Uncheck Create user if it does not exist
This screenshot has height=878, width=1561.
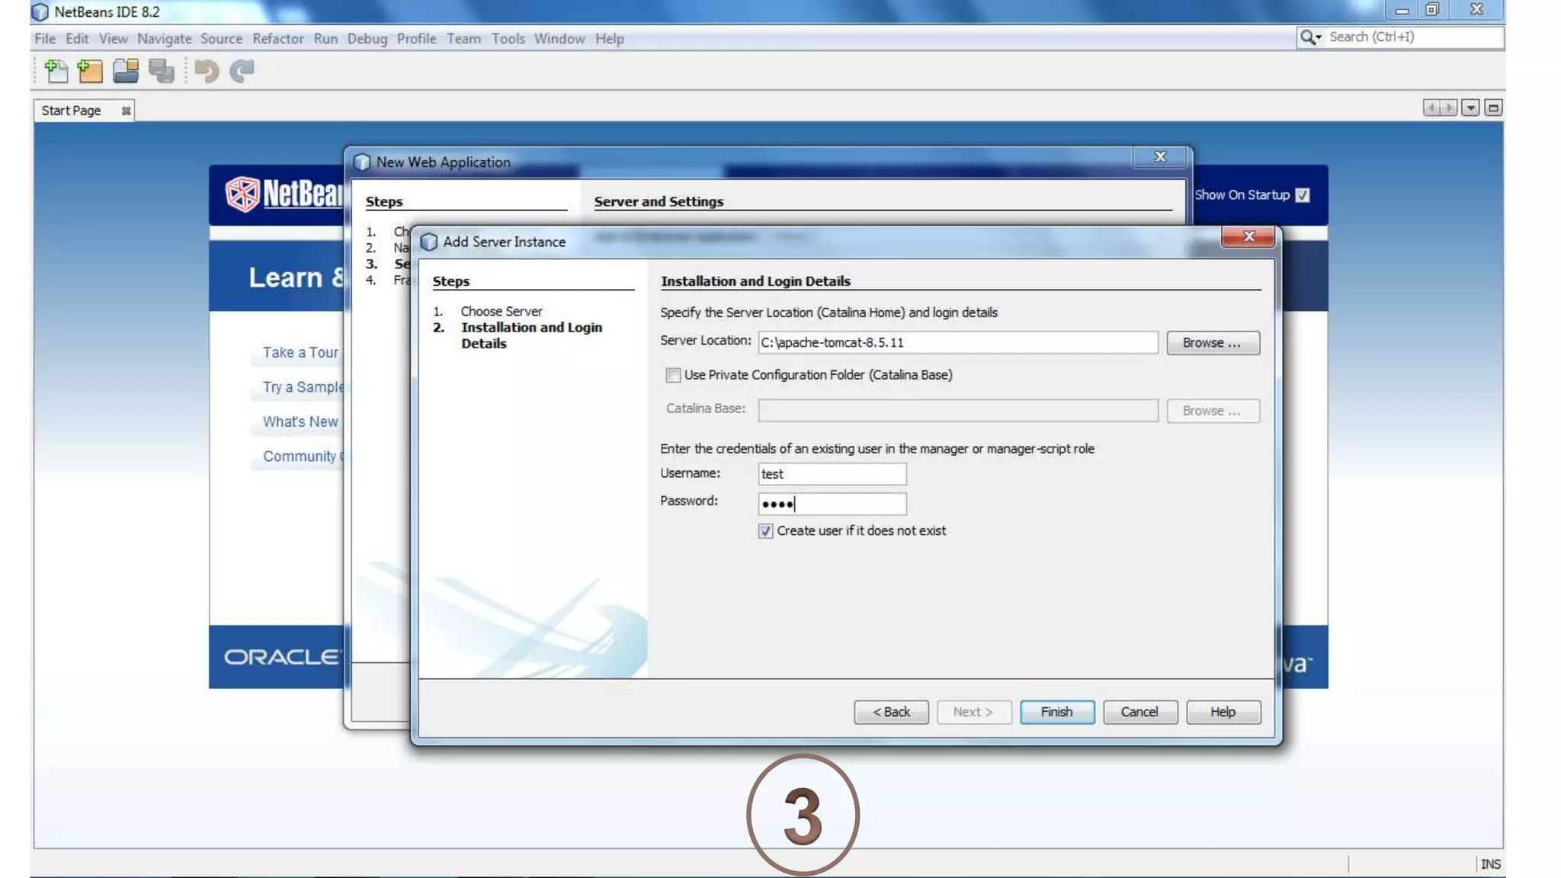pos(765,531)
